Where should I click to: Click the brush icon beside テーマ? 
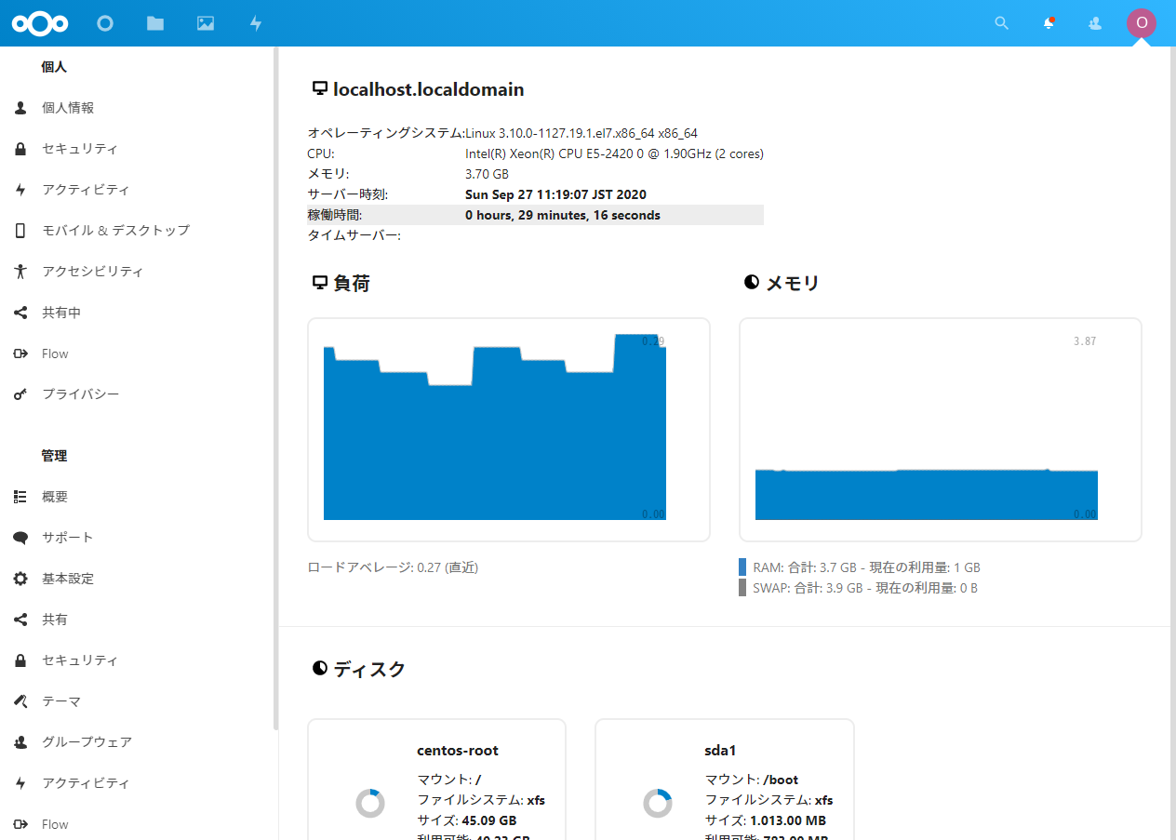20,701
